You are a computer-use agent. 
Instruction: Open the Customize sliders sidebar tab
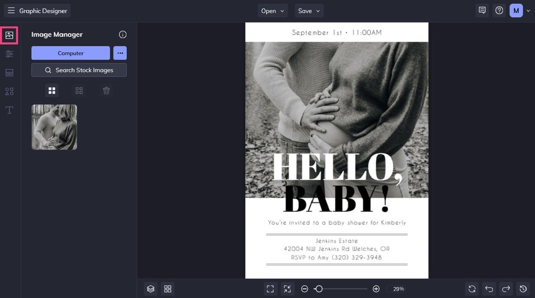9,54
